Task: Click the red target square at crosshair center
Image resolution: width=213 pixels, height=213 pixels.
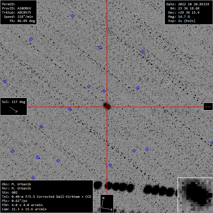Action: click(107, 107)
